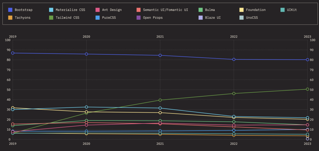Toggle the Materialize CSS legend label
This screenshot has width=319, height=151.
pyautogui.click(x=70, y=10)
